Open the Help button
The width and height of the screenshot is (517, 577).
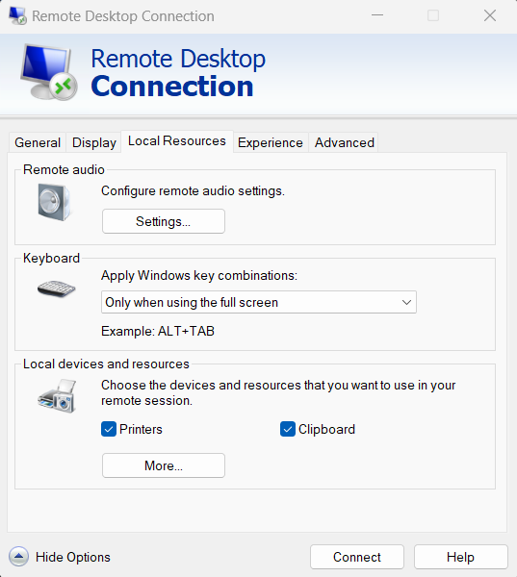point(460,557)
